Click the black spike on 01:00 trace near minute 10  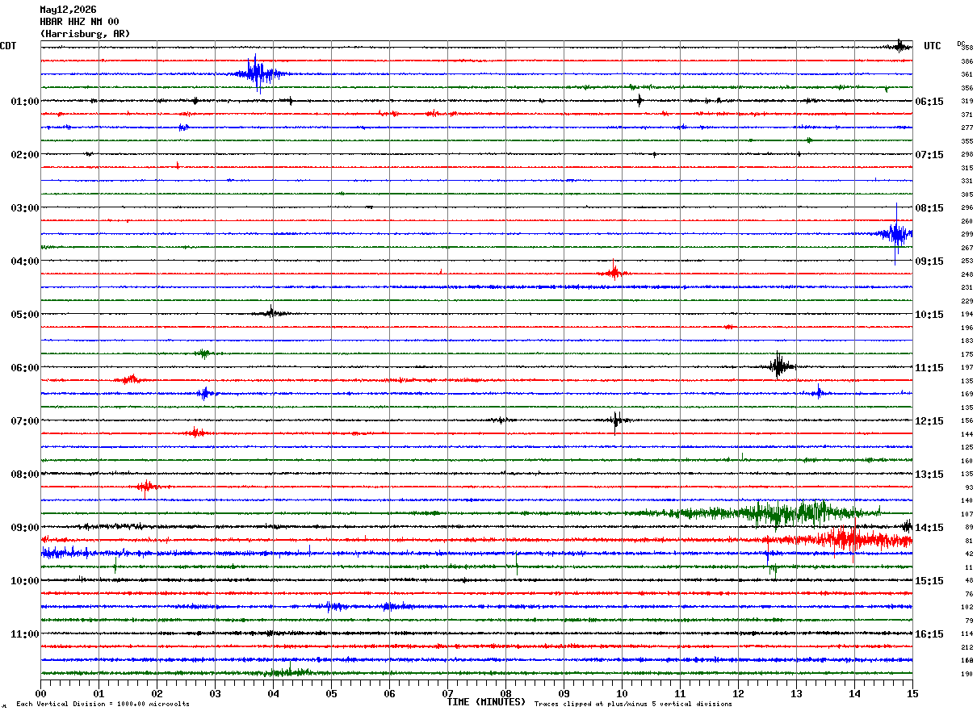[x=639, y=101]
